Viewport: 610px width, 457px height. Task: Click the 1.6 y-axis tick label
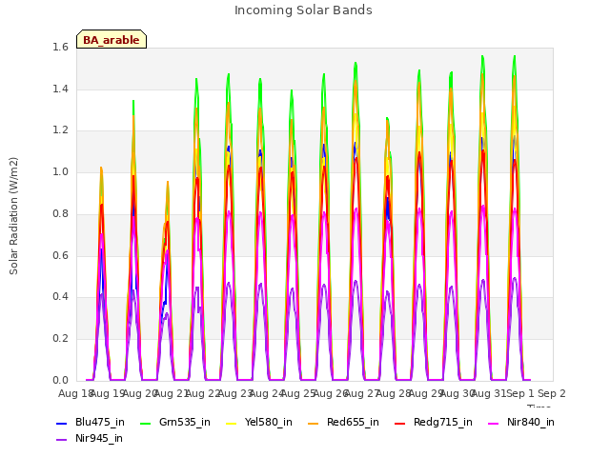(60, 47)
